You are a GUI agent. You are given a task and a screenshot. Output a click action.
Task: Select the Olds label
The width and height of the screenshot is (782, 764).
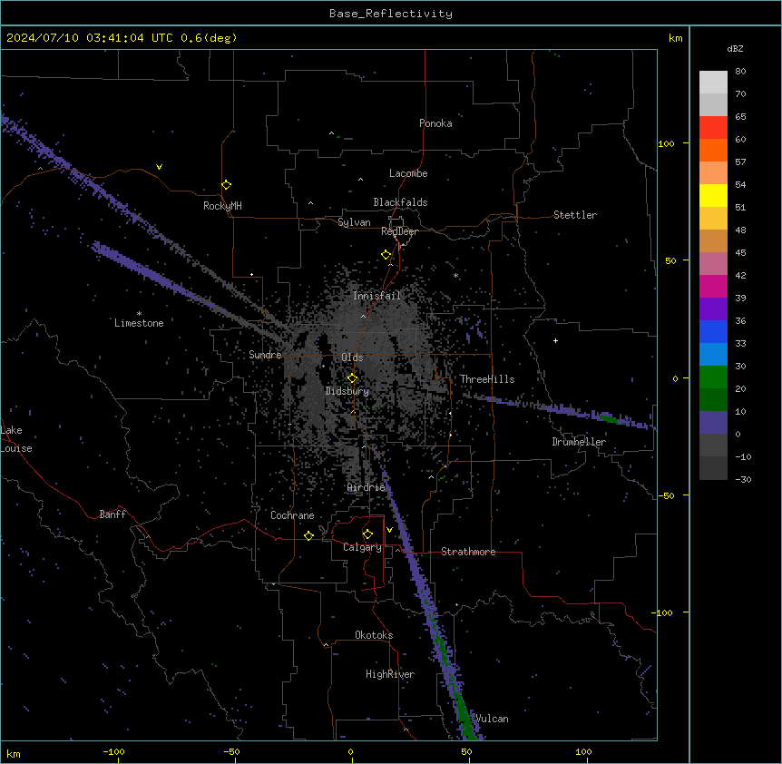coord(352,358)
